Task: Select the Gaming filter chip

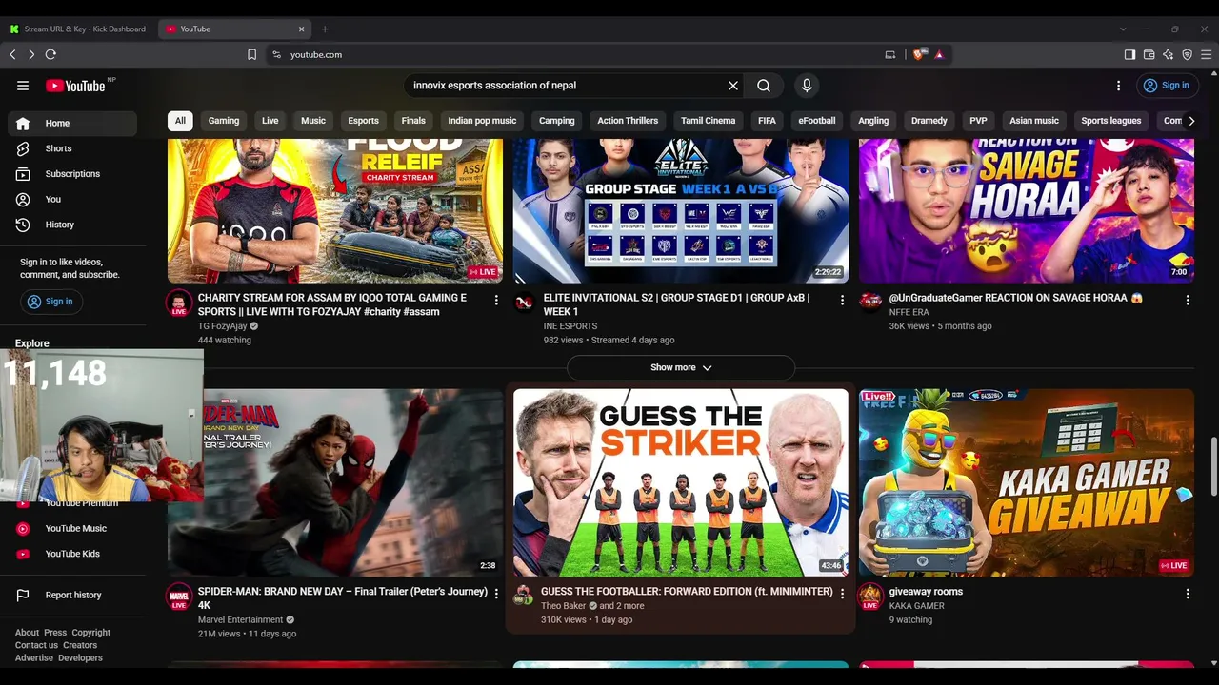Action: point(224,121)
